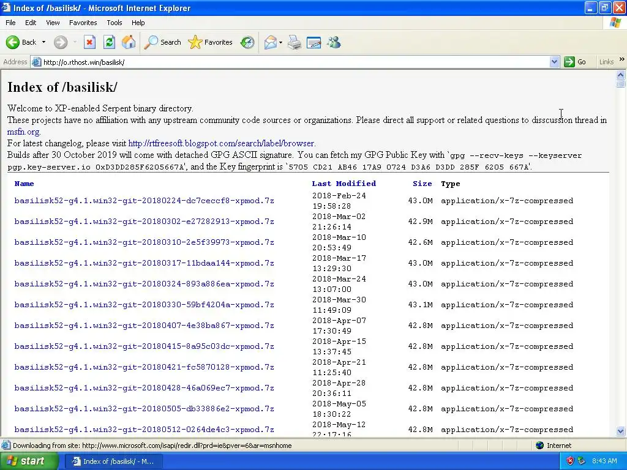The height and width of the screenshot is (470, 627).
Task: Download basilisk52 20180421-fc5870128 archive
Action: click(144, 367)
